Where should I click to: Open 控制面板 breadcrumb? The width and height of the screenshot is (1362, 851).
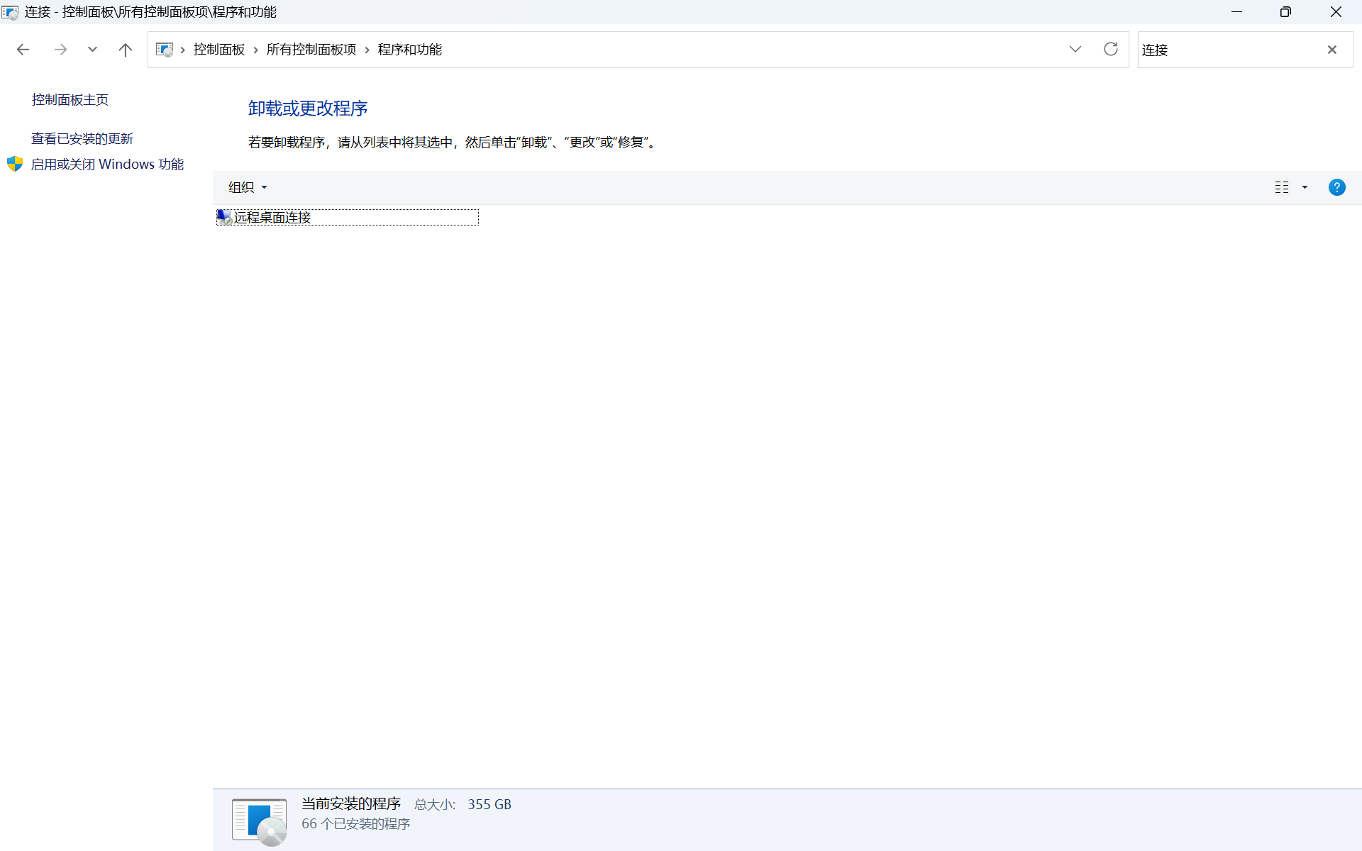tap(218, 50)
